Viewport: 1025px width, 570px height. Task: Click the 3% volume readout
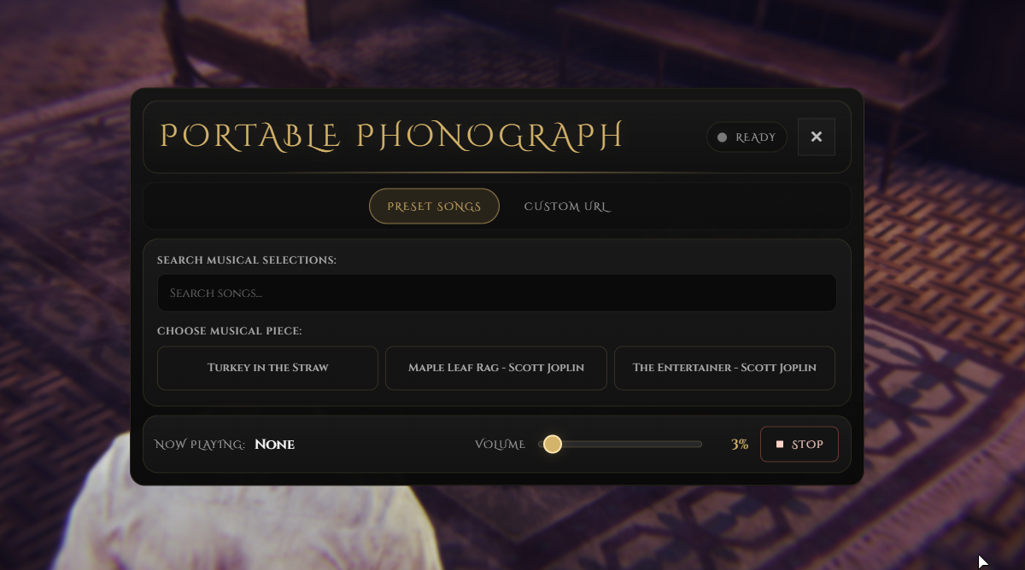point(740,445)
